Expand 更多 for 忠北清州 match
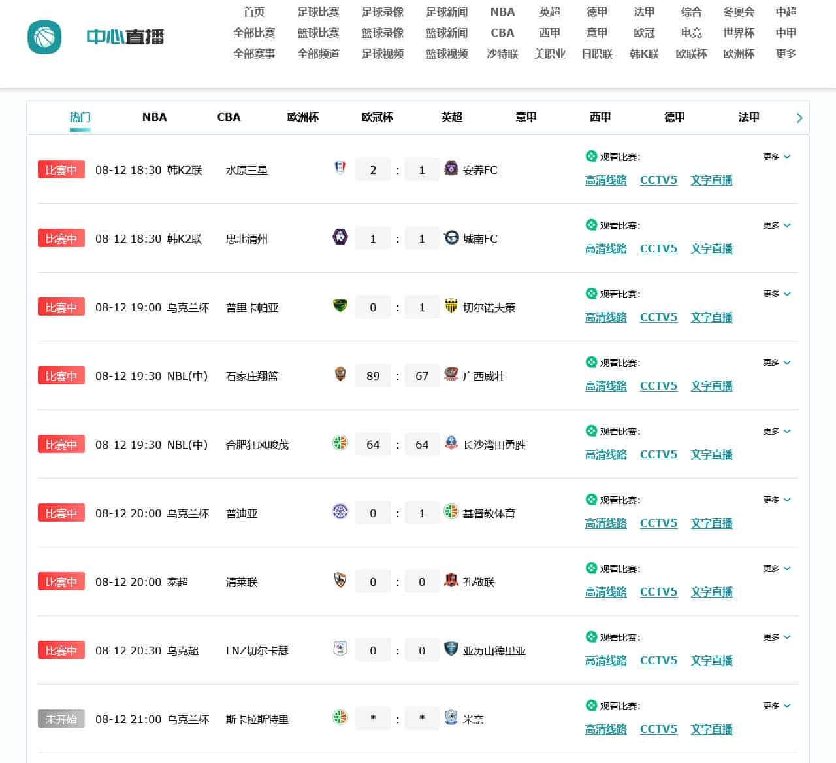 [777, 226]
